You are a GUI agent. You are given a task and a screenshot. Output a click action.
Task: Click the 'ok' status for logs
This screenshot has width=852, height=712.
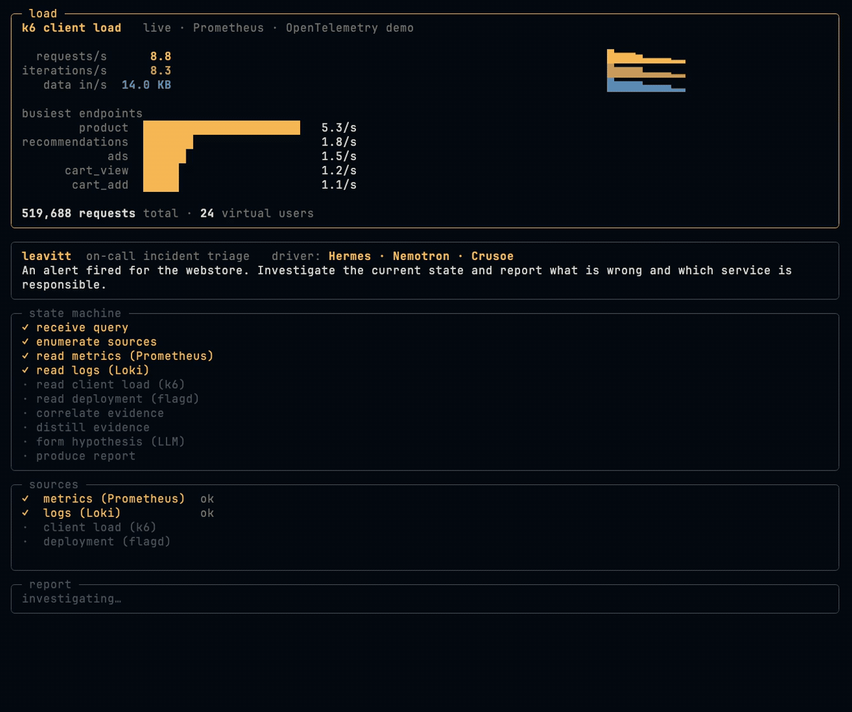(x=207, y=512)
